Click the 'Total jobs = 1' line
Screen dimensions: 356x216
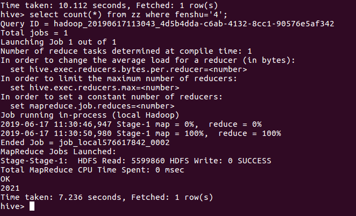click(x=32, y=33)
